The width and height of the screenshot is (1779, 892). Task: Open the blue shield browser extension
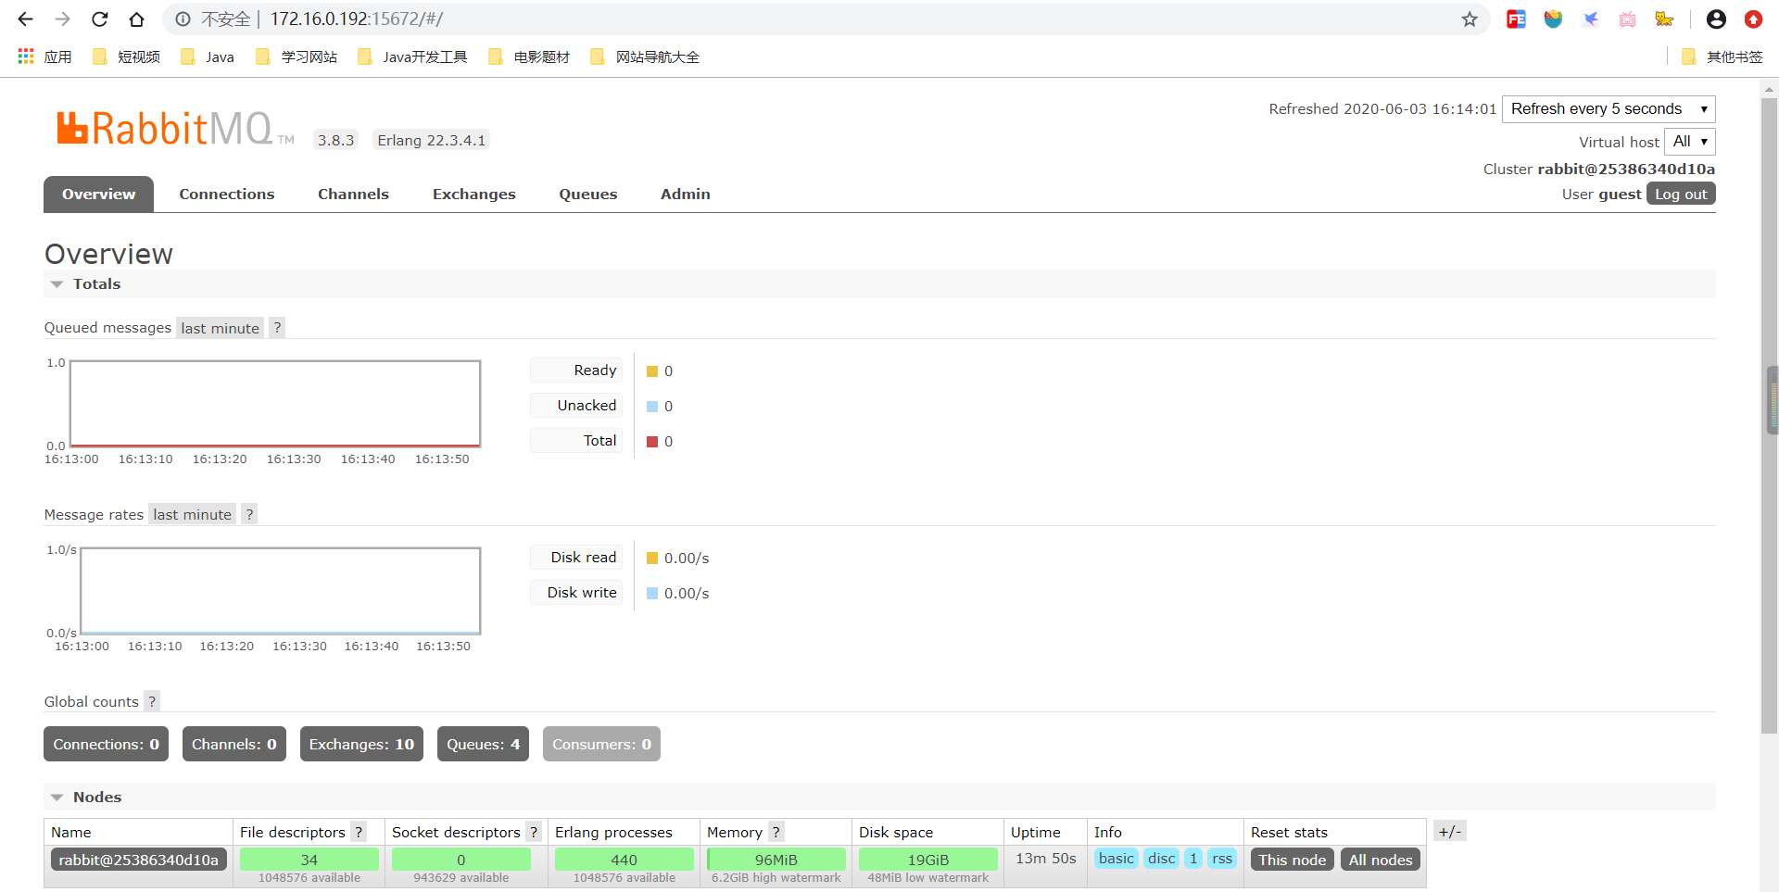point(1554,19)
